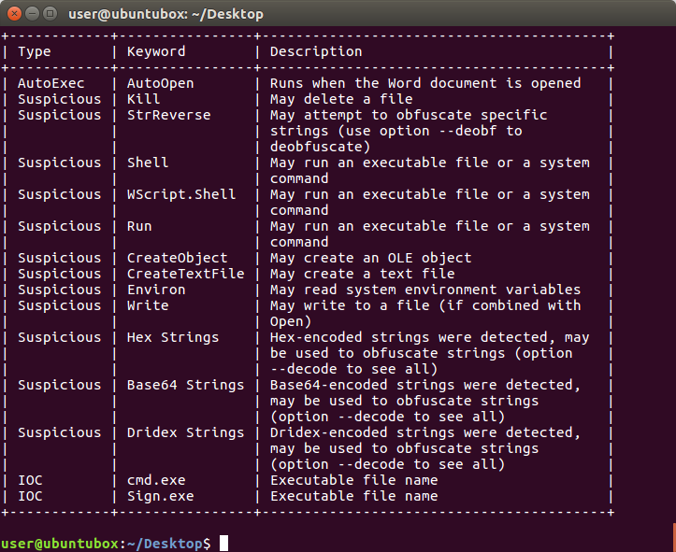Click the CreateObject keyword
This screenshot has height=552, width=676.
(x=178, y=258)
